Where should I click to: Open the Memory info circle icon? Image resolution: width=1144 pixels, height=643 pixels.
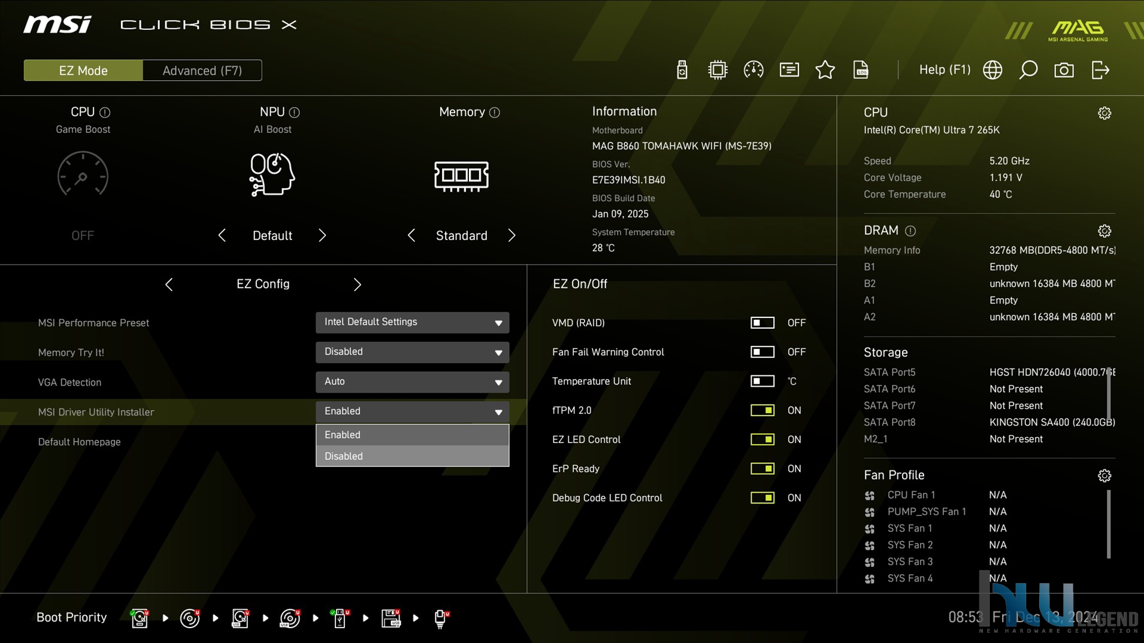(x=494, y=113)
